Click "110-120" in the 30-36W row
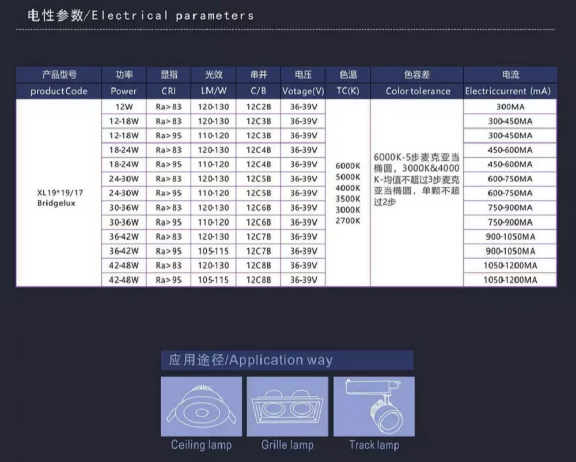 (x=214, y=222)
